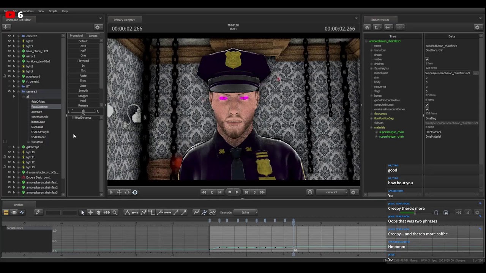Open Primary Viewport settings gear
The image size is (486, 273).
point(353,192)
